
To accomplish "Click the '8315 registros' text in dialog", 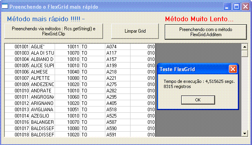I will 177,86.
